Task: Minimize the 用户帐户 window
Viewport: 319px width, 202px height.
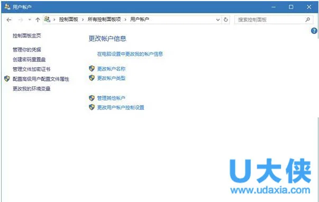Action: (x=274, y=7)
